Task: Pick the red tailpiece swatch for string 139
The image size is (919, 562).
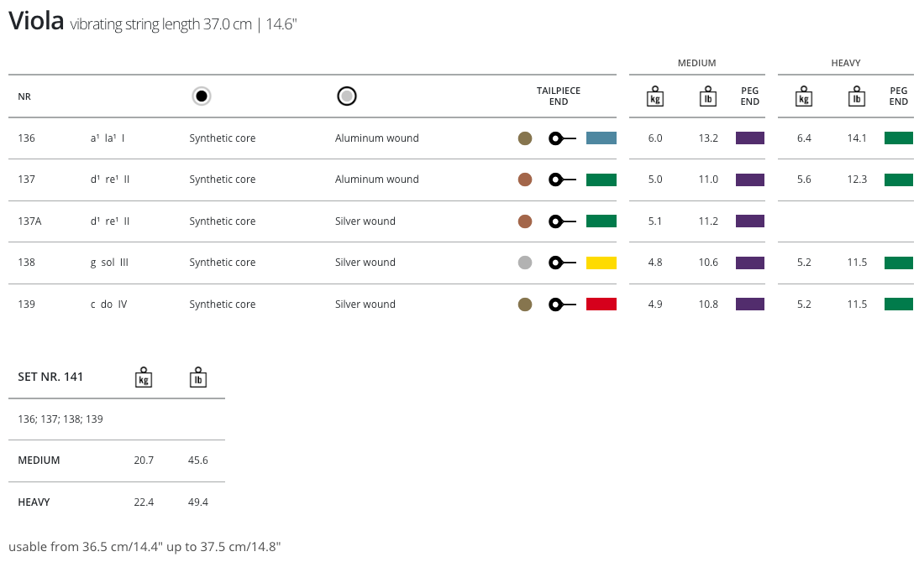Action: click(601, 304)
